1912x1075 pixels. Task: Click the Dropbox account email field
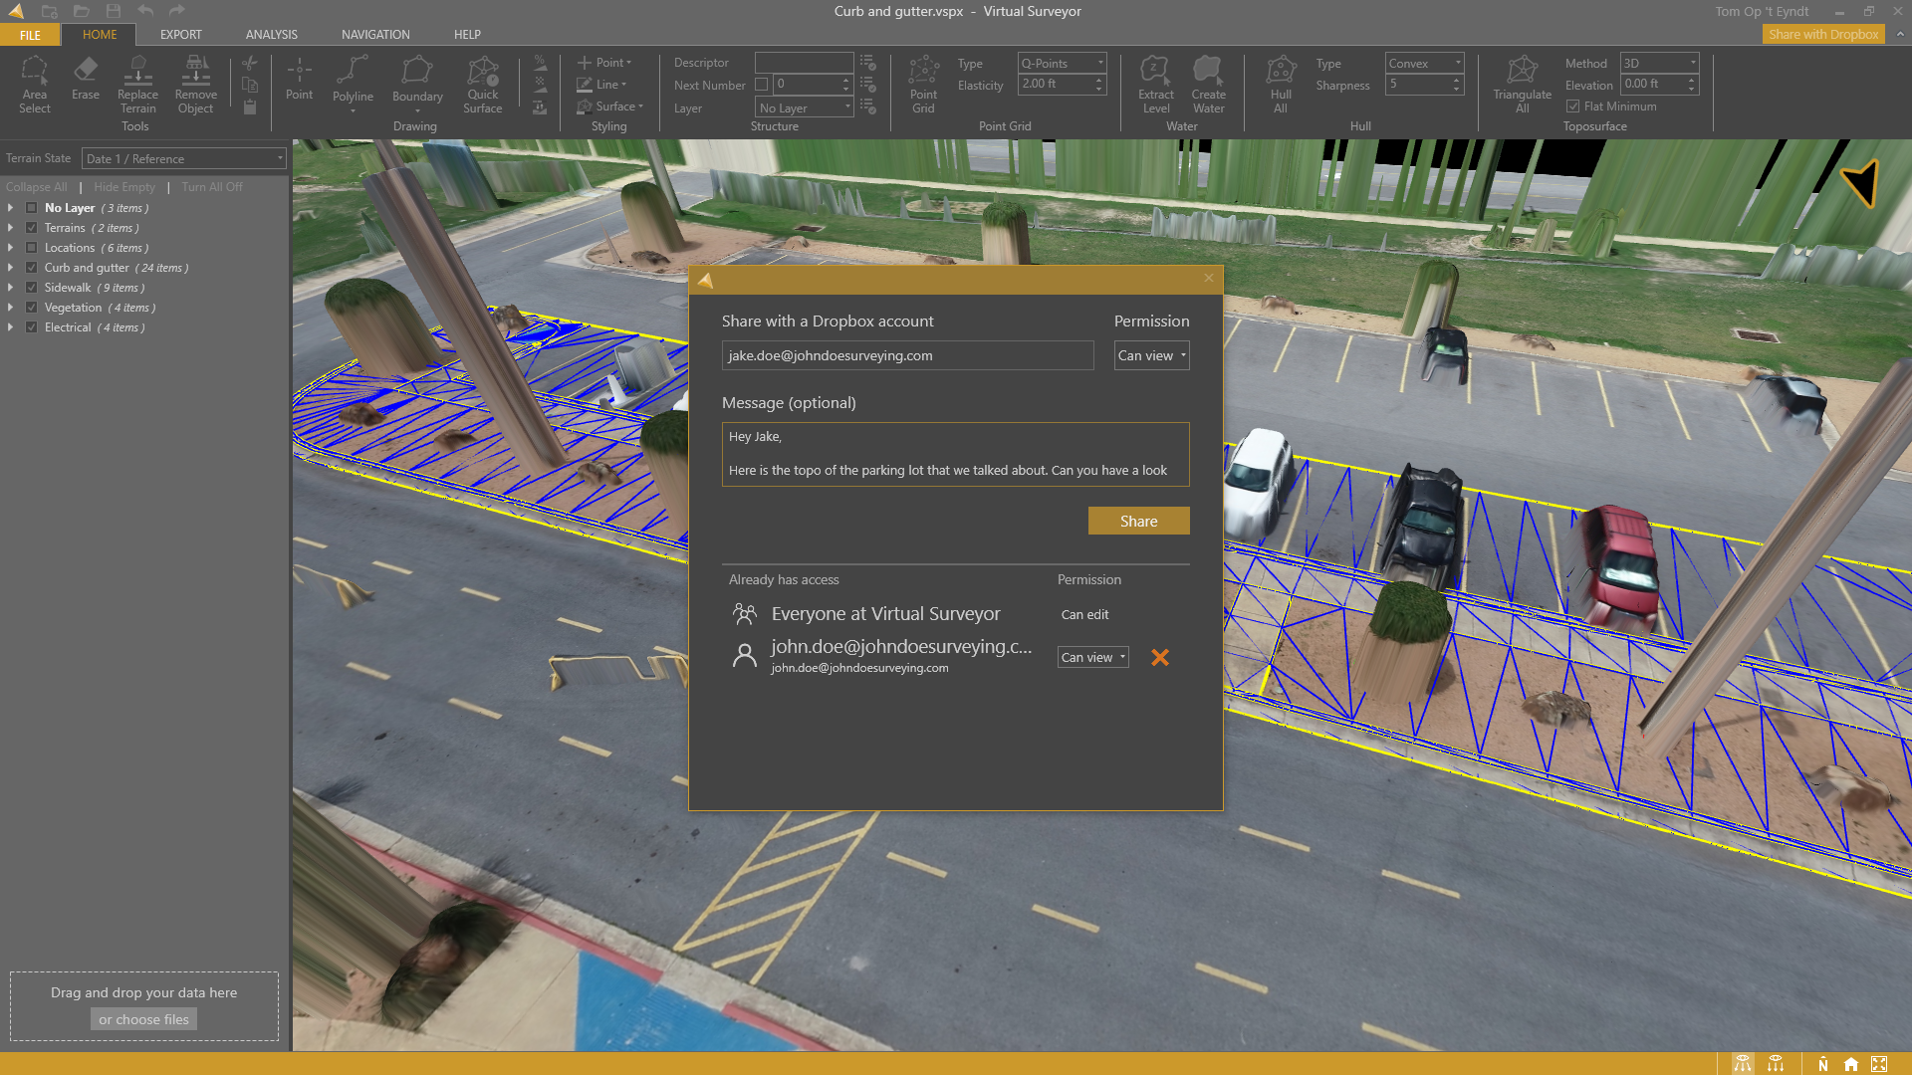point(906,355)
